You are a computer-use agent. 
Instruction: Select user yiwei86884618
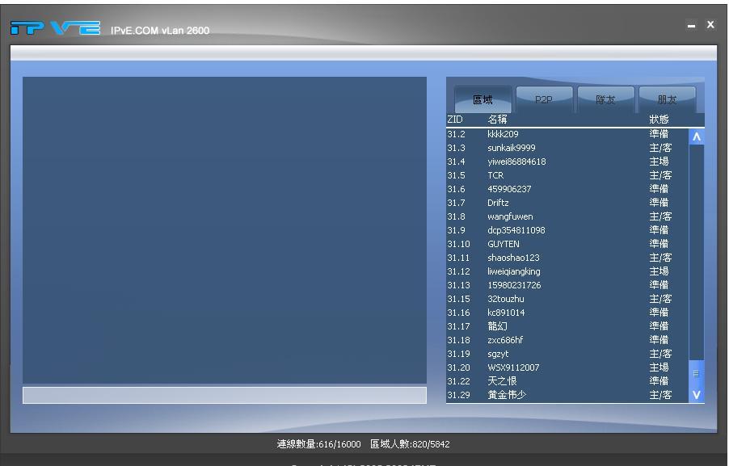tap(567, 162)
